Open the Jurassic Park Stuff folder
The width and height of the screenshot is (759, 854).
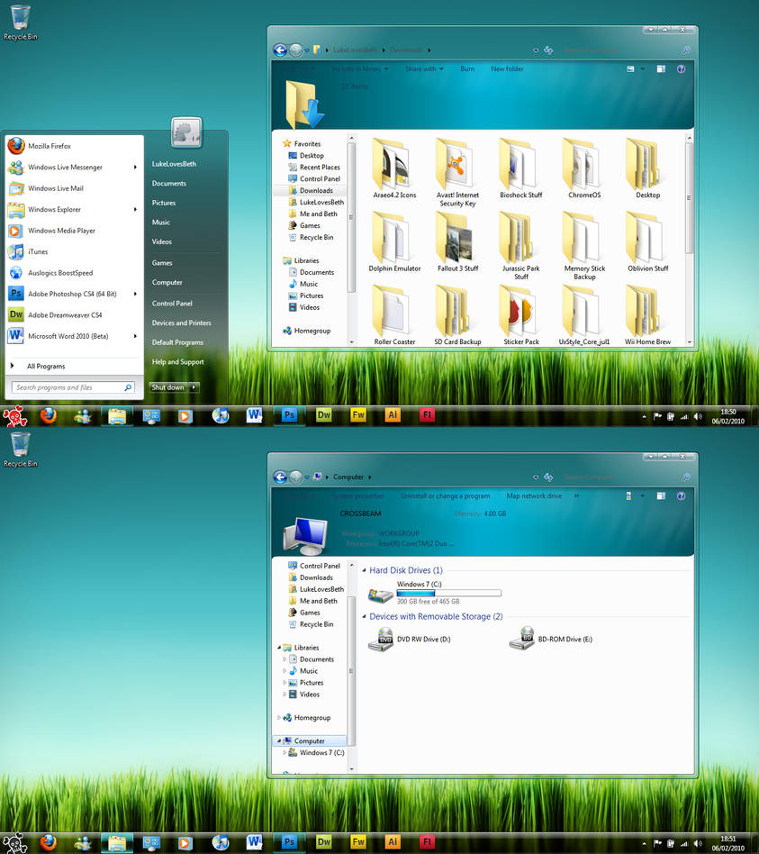coord(520,240)
